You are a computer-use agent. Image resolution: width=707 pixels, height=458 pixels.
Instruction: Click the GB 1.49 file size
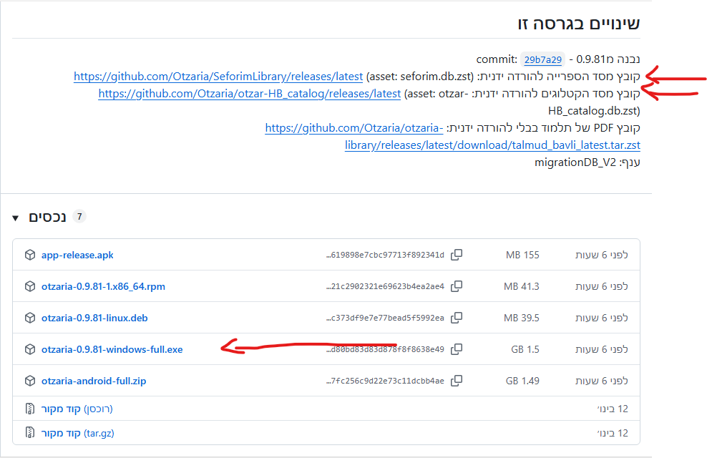(x=522, y=381)
